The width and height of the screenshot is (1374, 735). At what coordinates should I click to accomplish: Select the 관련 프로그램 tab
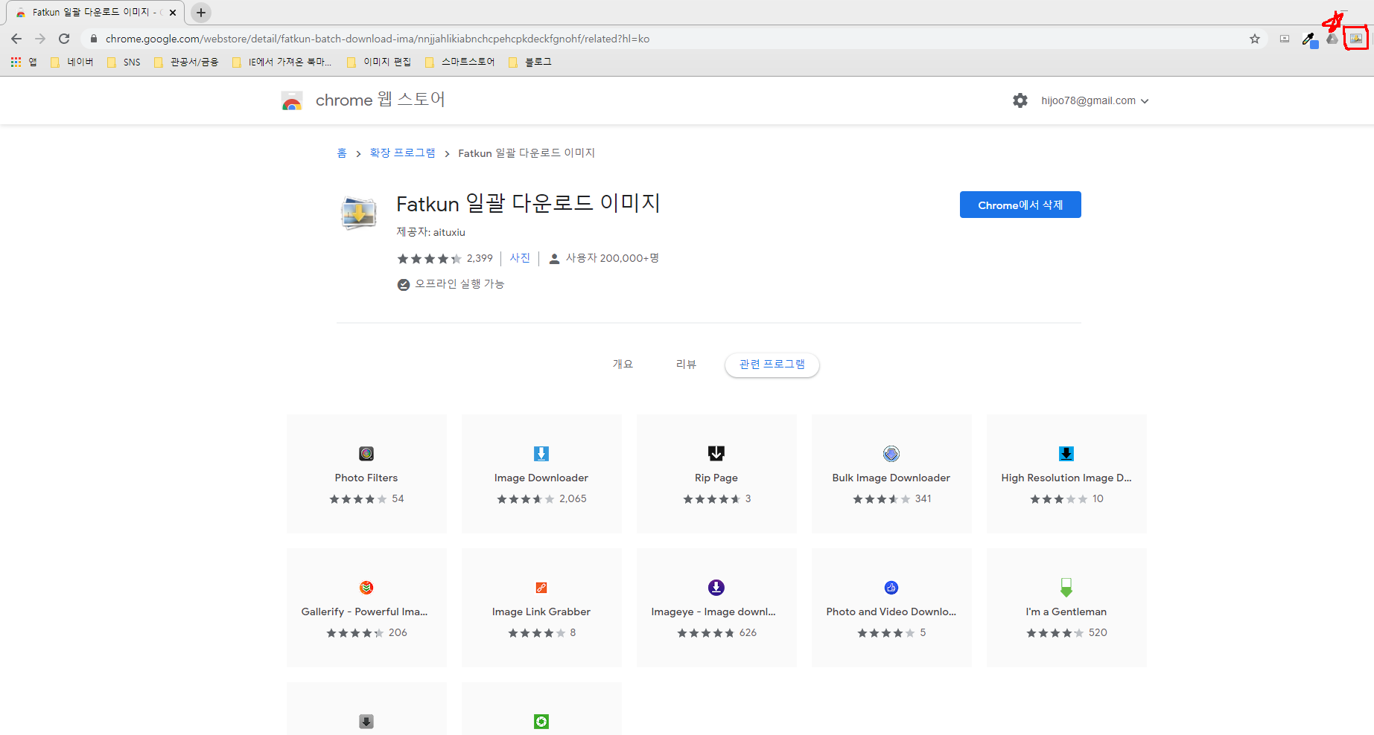[772, 365]
